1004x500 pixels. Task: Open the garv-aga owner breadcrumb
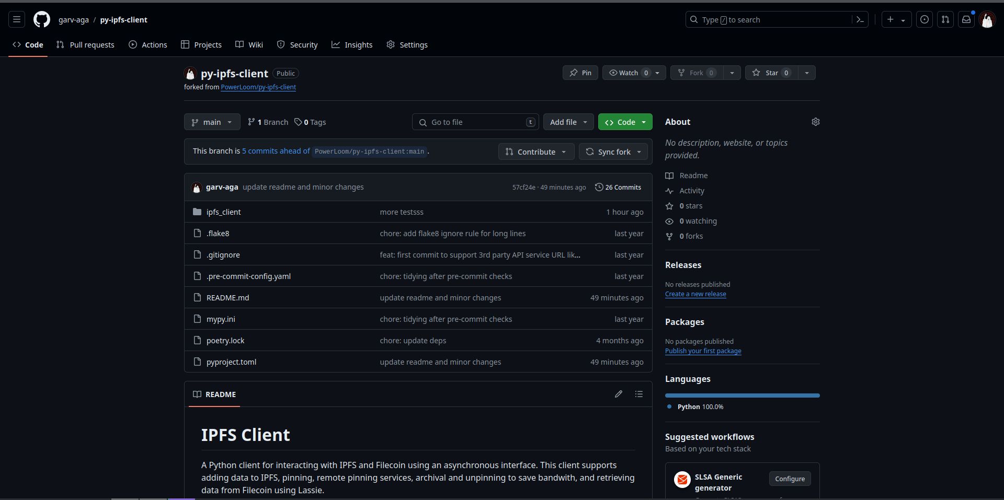74,20
